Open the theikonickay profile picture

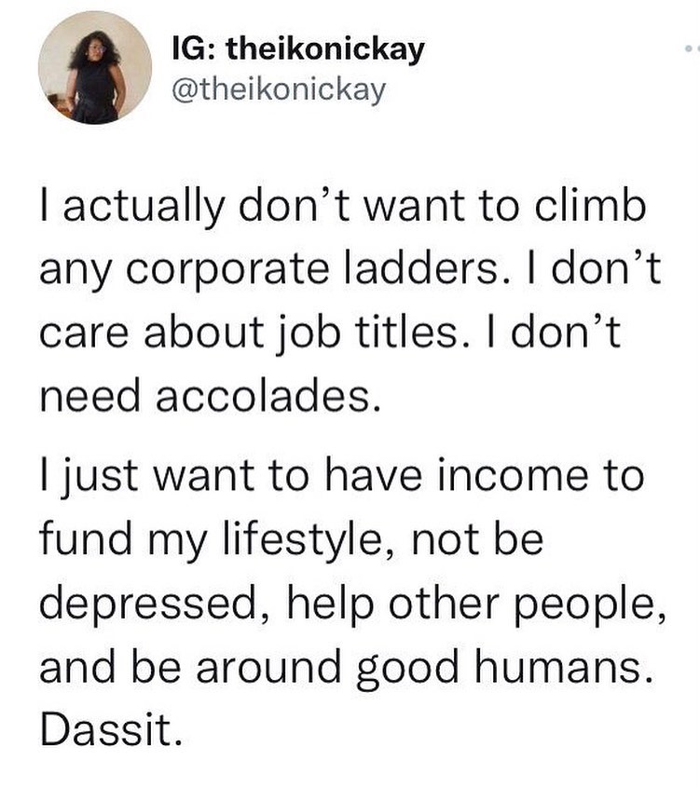[x=94, y=67]
